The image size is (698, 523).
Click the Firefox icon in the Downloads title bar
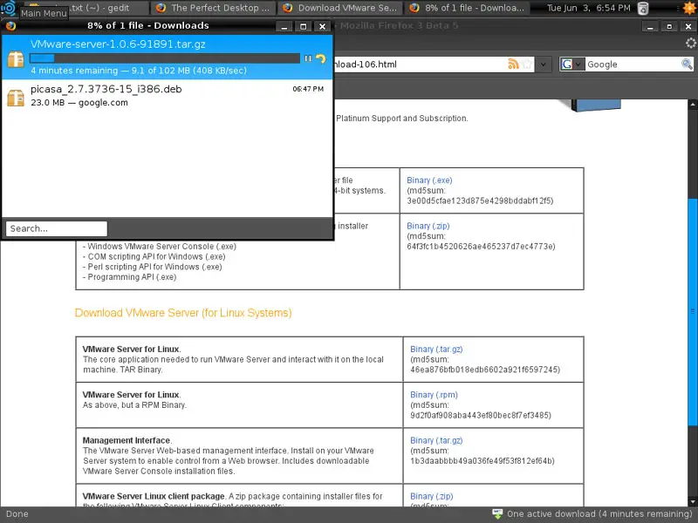[x=10, y=26]
